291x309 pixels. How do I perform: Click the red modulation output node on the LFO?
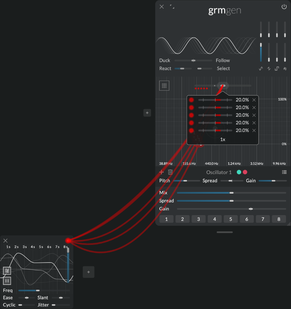pyautogui.click(x=68, y=240)
